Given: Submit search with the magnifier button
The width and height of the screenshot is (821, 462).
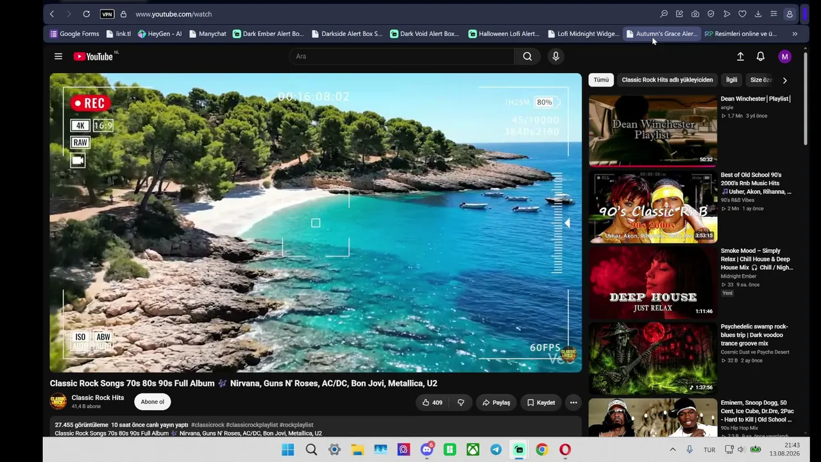Looking at the screenshot, I should (x=527, y=56).
